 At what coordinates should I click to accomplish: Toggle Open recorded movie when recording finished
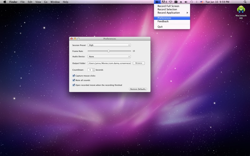[x=74, y=85]
